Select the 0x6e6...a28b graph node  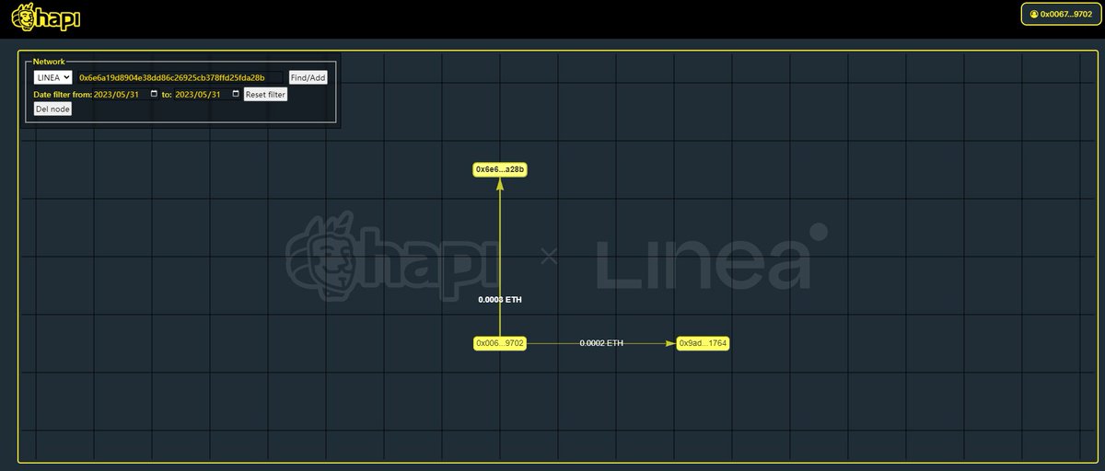pyautogui.click(x=500, y=169)
